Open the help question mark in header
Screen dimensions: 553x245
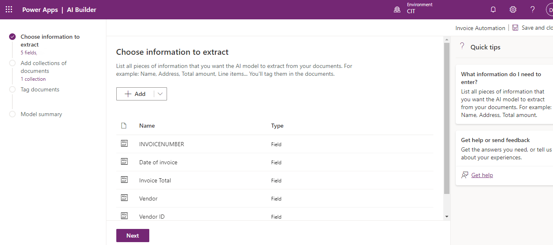tap(533, 9)
